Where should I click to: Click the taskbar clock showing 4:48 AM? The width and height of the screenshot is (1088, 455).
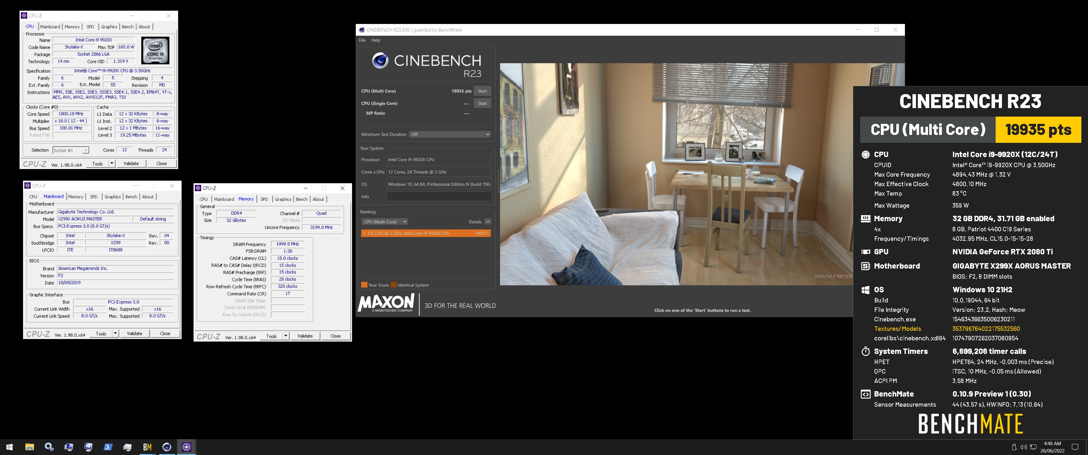[x=1052, y=447]
